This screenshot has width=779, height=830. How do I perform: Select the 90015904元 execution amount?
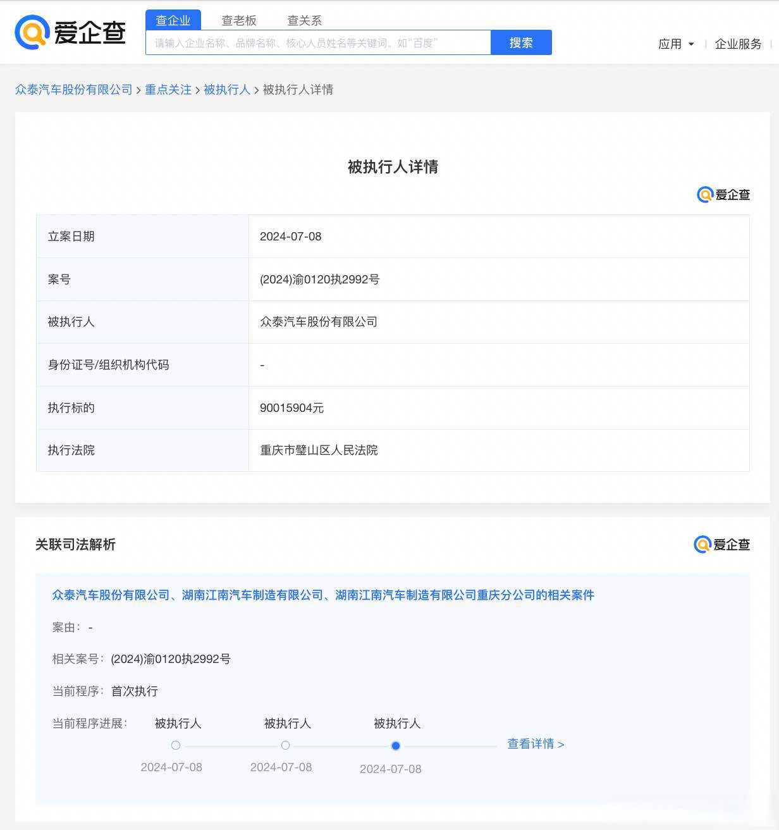292,408
